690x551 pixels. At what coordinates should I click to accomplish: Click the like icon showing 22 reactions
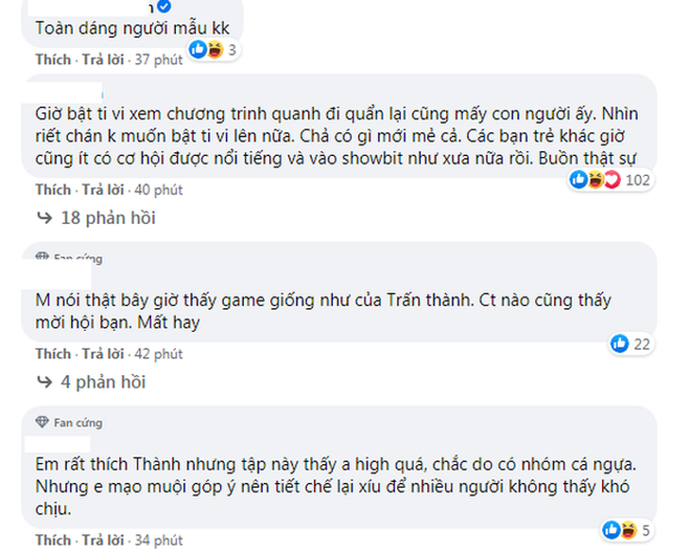coord(621,344)
